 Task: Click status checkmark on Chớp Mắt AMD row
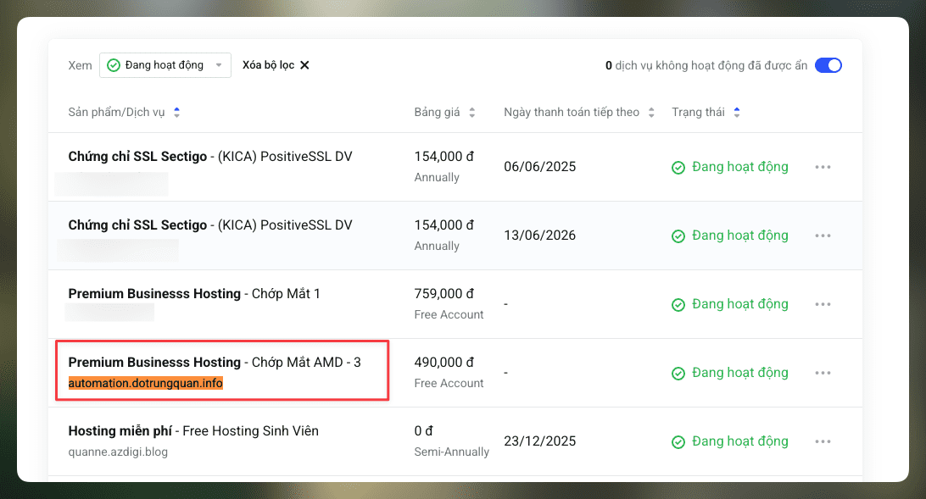pyautogui.click(x=678, y=372)
